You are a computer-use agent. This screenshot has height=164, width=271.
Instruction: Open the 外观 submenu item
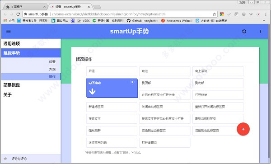pos(31,69)
